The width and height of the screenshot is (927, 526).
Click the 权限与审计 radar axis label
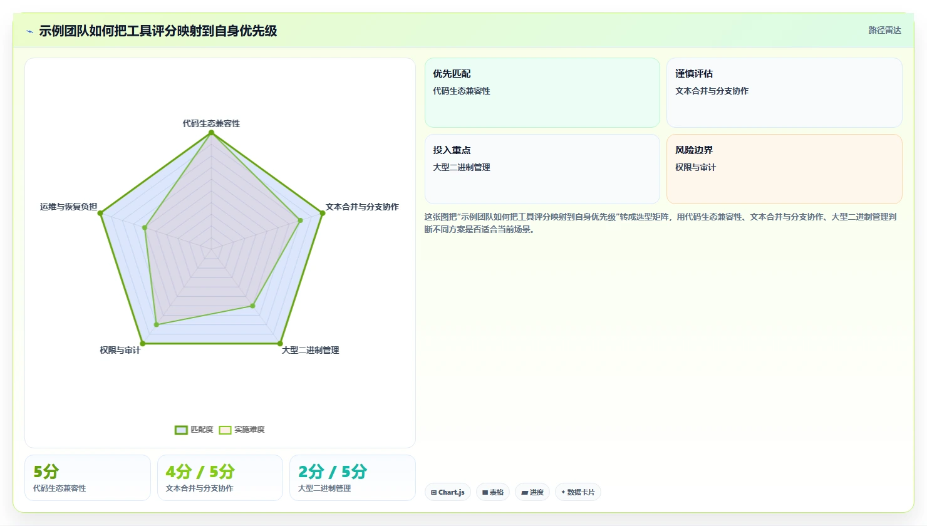tap(120, 350)
